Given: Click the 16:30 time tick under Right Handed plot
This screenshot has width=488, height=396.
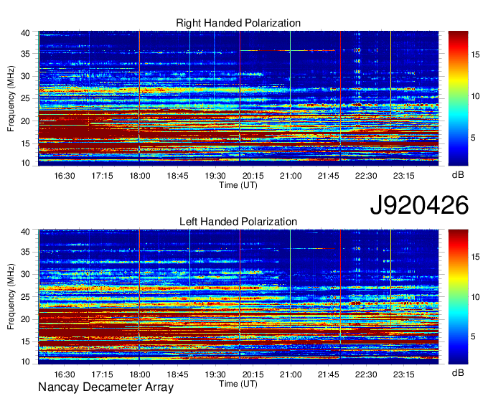Looking at the screenshot, I should (x=65, y=176).
